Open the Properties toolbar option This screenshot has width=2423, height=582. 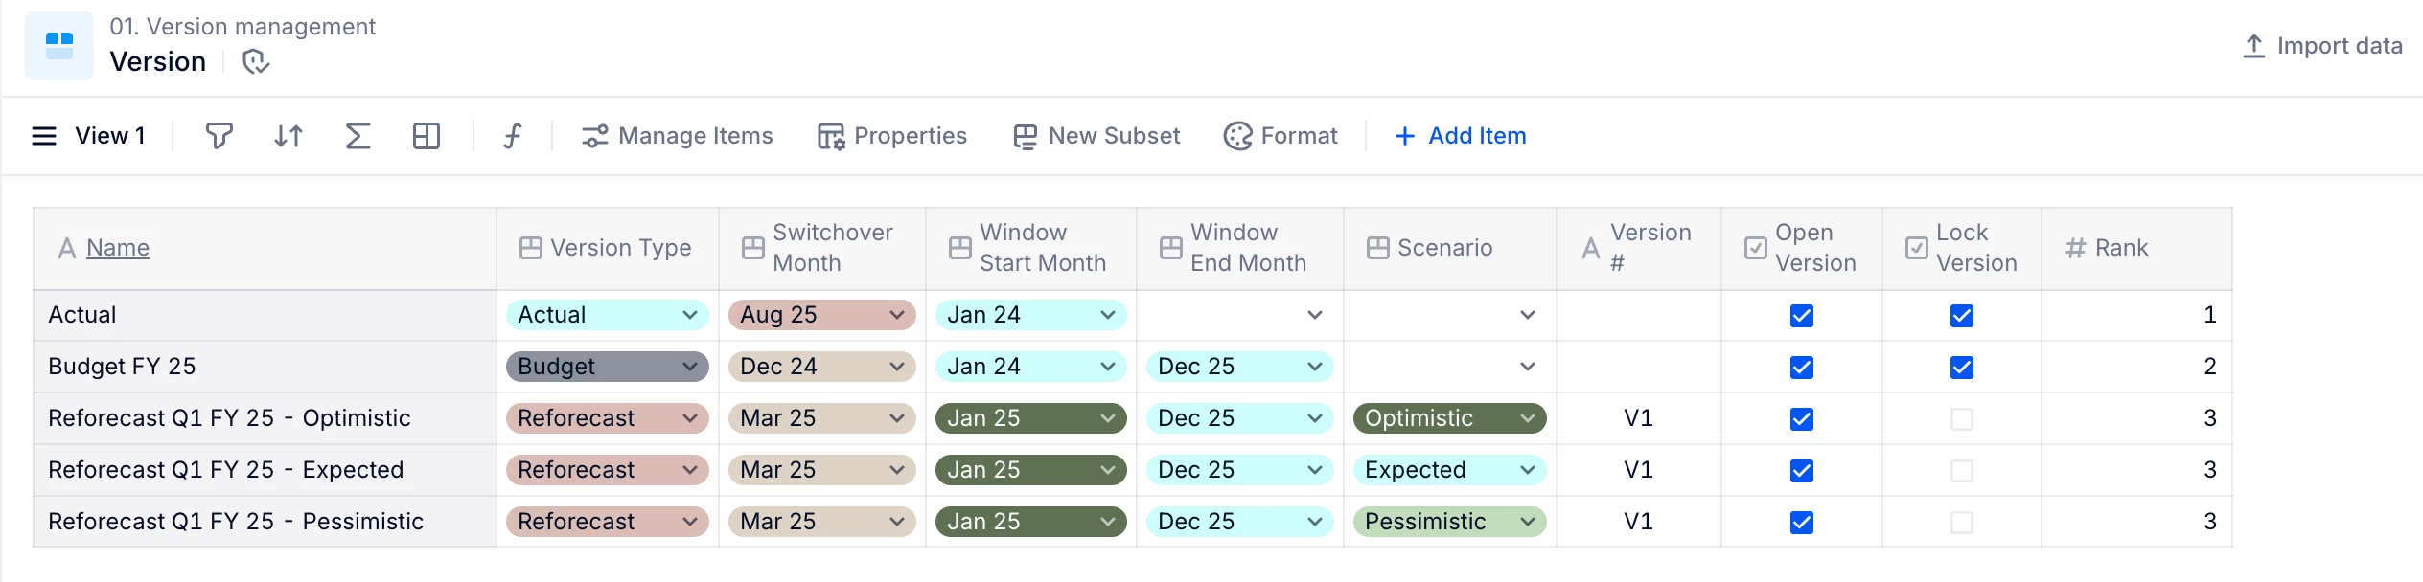coord(892,136)
